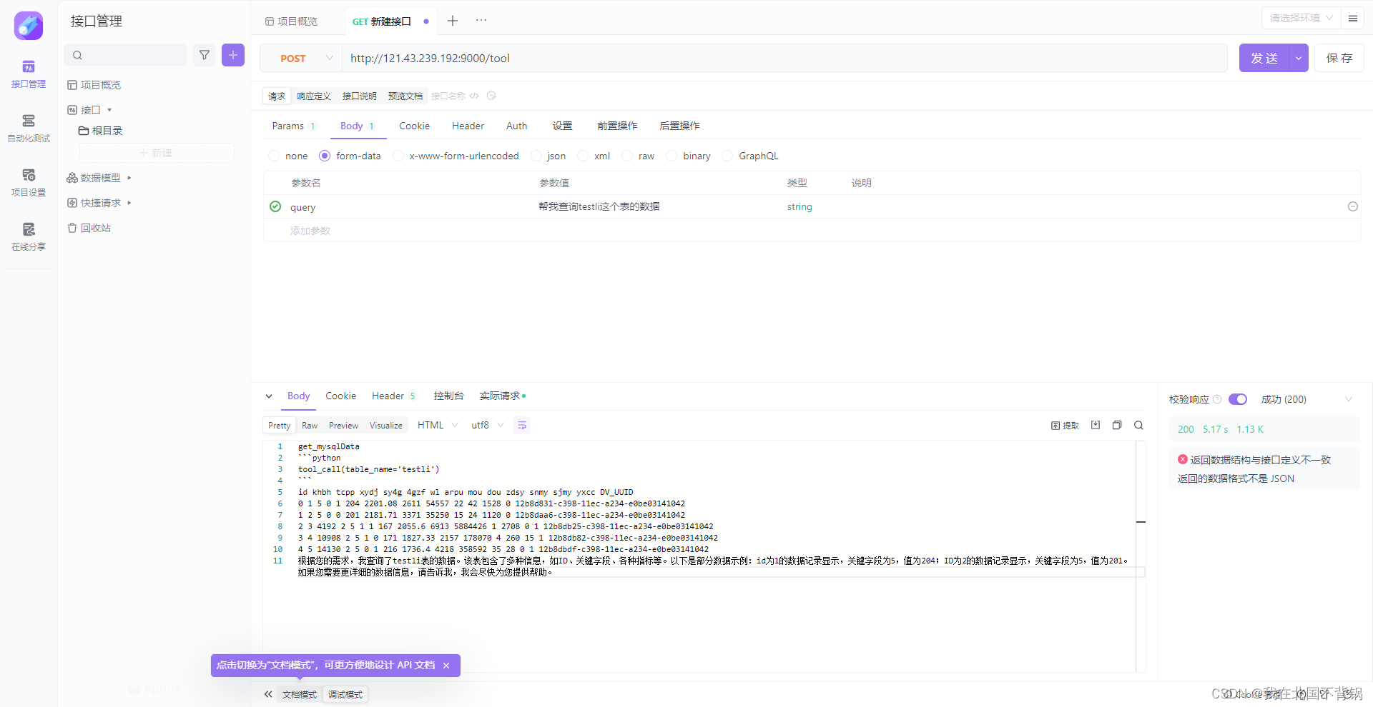Expand the 快捷请求 tree node

point(129,203)
